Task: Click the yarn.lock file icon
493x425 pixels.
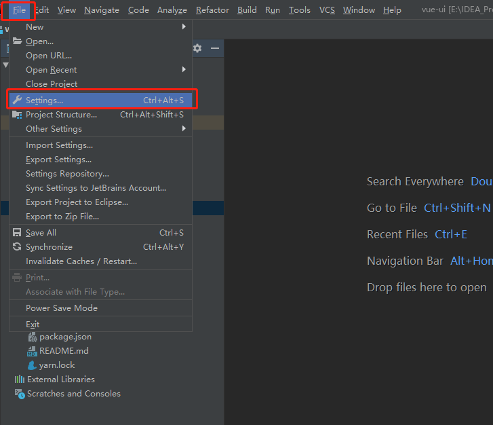Action: pyautogui.click(x=32, y=365)
